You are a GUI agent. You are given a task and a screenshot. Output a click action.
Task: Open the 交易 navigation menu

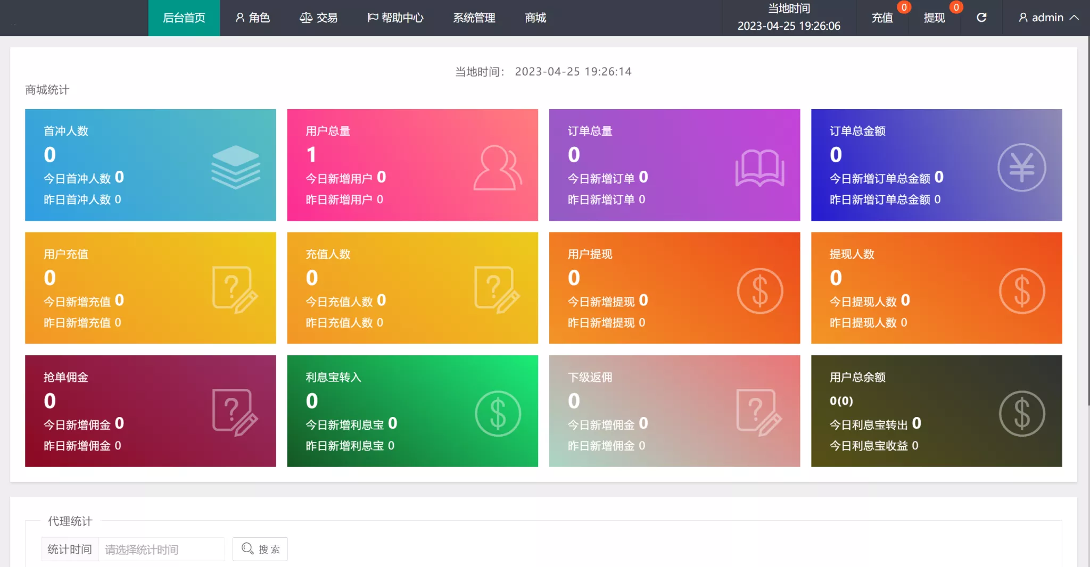[318, 18]
